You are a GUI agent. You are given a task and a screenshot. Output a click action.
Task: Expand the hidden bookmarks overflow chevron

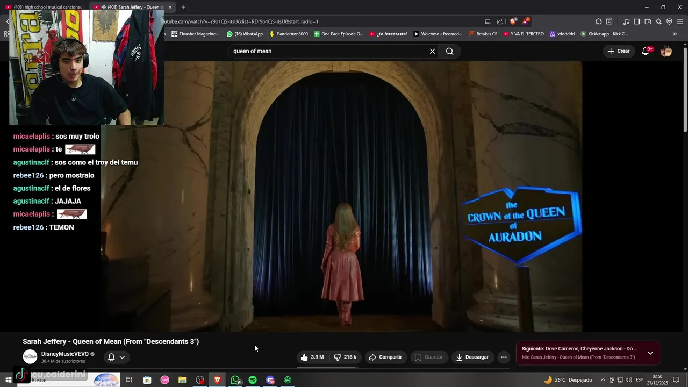tap(675, 34)
